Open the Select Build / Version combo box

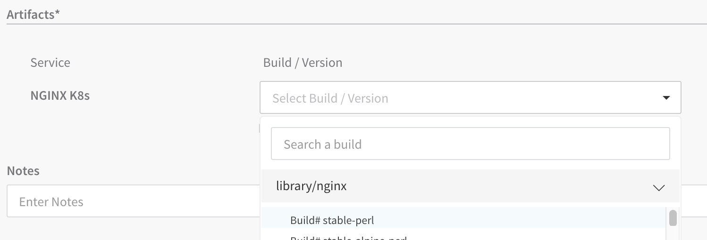[470, 98]
